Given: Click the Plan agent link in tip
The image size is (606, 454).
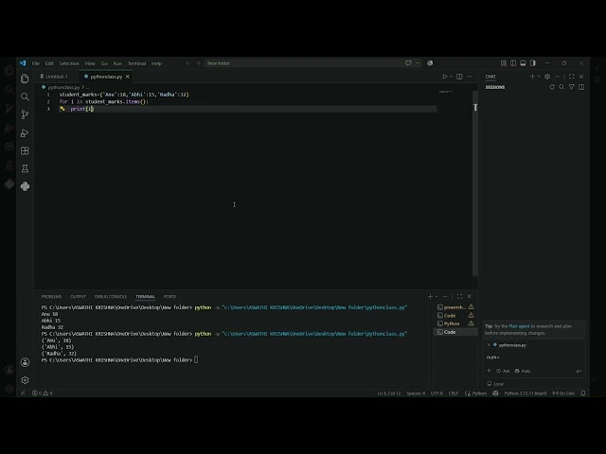Looking at the screenshot, I should click(519, 326).
